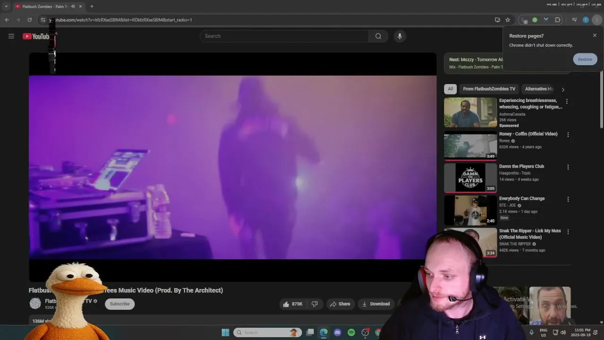The image size is (604, 340).
Task: Click the music video player to pause
Action: (233, 167)
